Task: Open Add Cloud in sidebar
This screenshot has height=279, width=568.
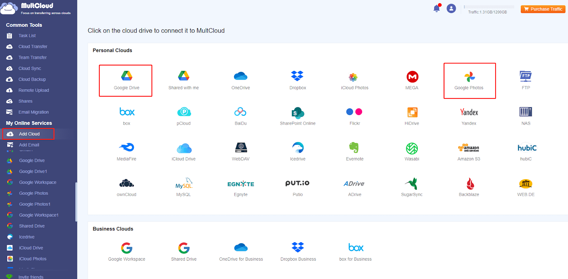Action: pos(28,134)
